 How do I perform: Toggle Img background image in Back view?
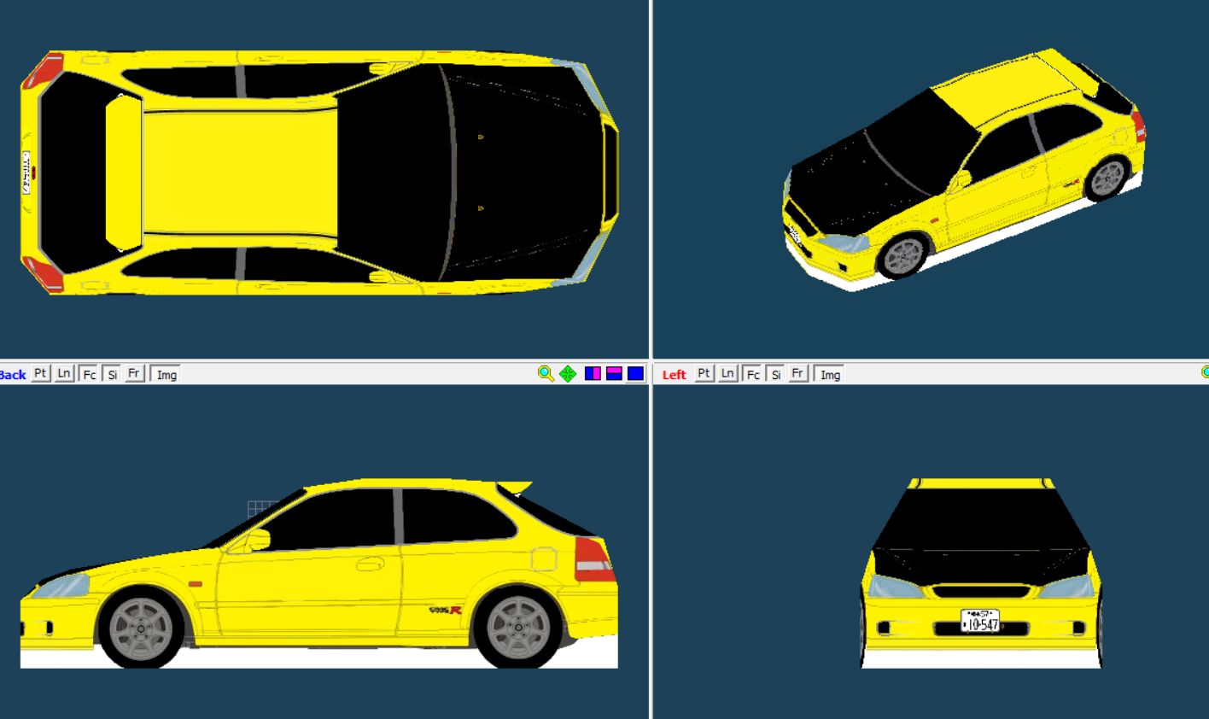166,374
